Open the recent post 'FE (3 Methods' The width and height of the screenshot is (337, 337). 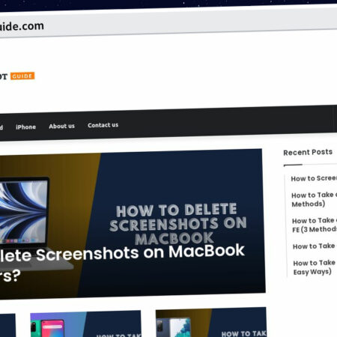tap(315, 225)
